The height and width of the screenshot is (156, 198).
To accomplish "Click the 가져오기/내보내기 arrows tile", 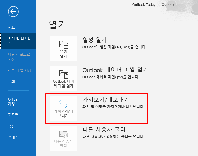I will [x=63, y=108].
